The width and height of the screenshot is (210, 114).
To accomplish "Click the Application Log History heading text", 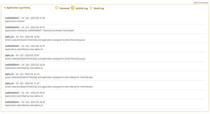I will click(x=18, y=8).
